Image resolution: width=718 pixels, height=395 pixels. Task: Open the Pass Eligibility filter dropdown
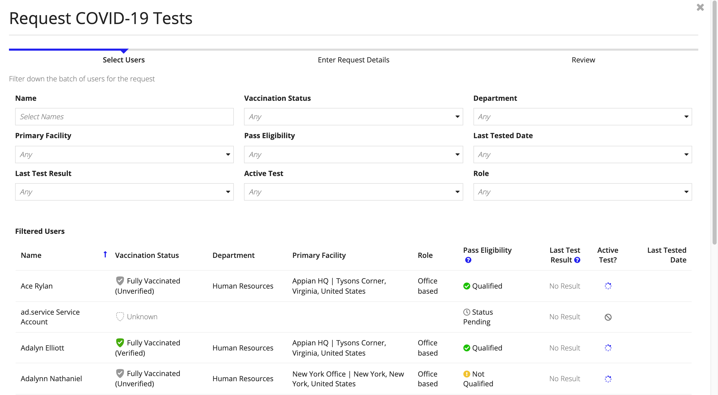[x=353, y=154]
